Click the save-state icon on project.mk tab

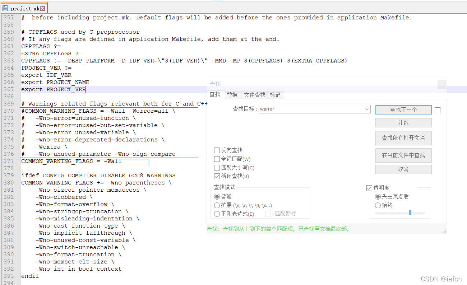(5, 8)
